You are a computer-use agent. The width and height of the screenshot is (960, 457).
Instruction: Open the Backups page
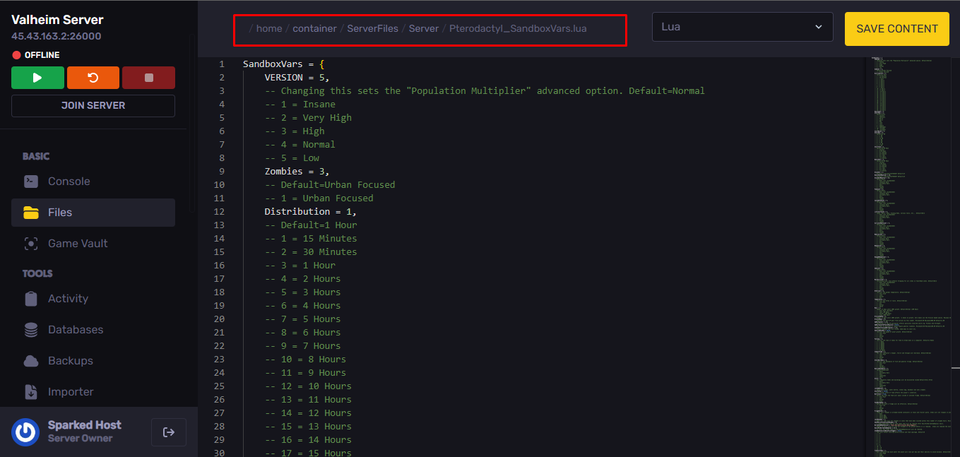click(93, 361)
